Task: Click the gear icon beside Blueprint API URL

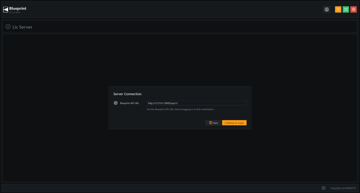Action: point(116,103)
